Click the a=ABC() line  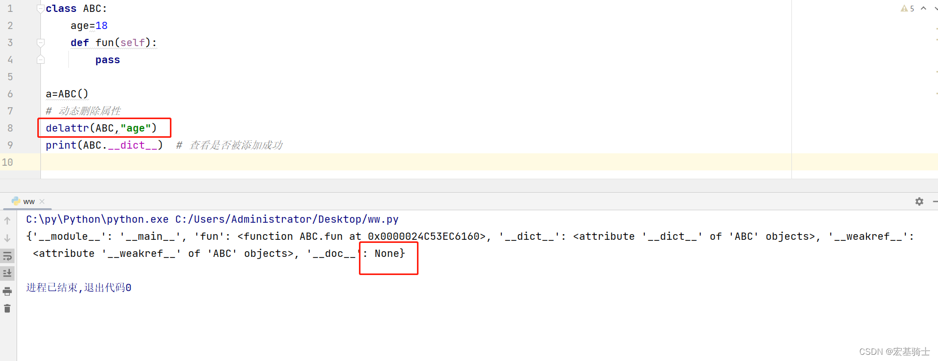coord(67,94)
